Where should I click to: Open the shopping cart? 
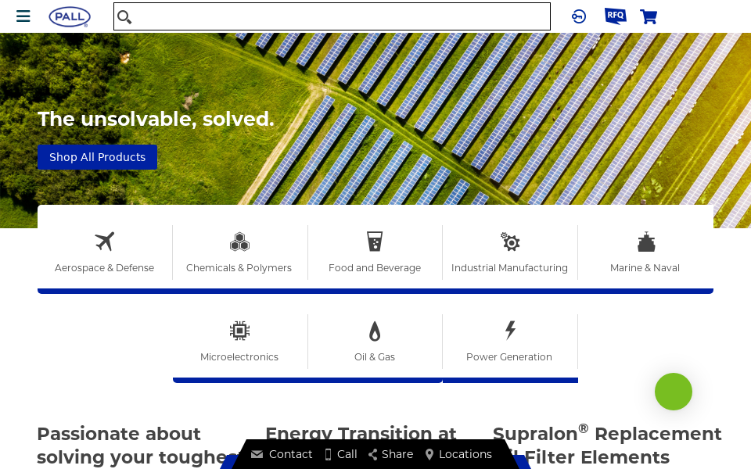[649, 16]
